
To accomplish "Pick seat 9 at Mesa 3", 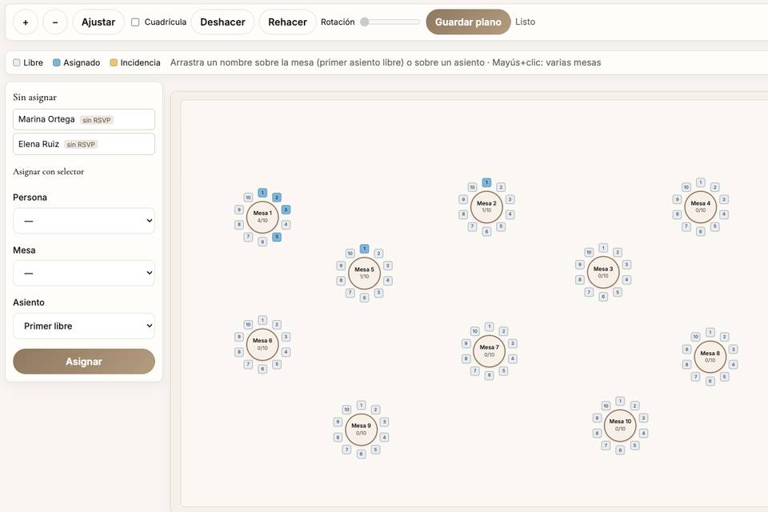I will (580, 265).
